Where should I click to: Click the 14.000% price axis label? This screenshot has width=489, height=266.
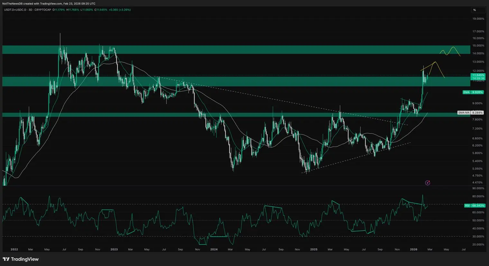pos(478,53)
